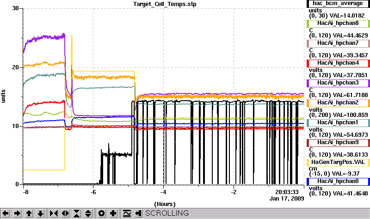Click the waveform graph-mode toolbar icon
The image size is (370, 219).
(x=127, y=213)
